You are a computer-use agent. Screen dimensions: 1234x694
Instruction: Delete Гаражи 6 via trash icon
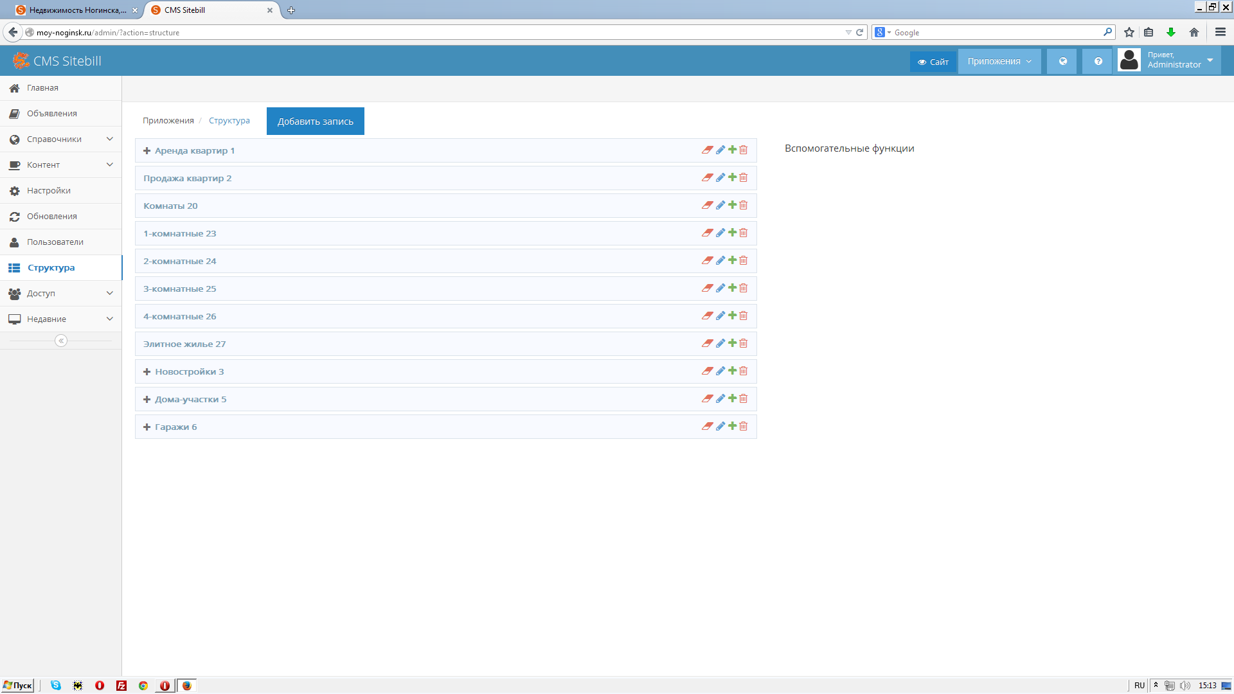pos(744,426)
